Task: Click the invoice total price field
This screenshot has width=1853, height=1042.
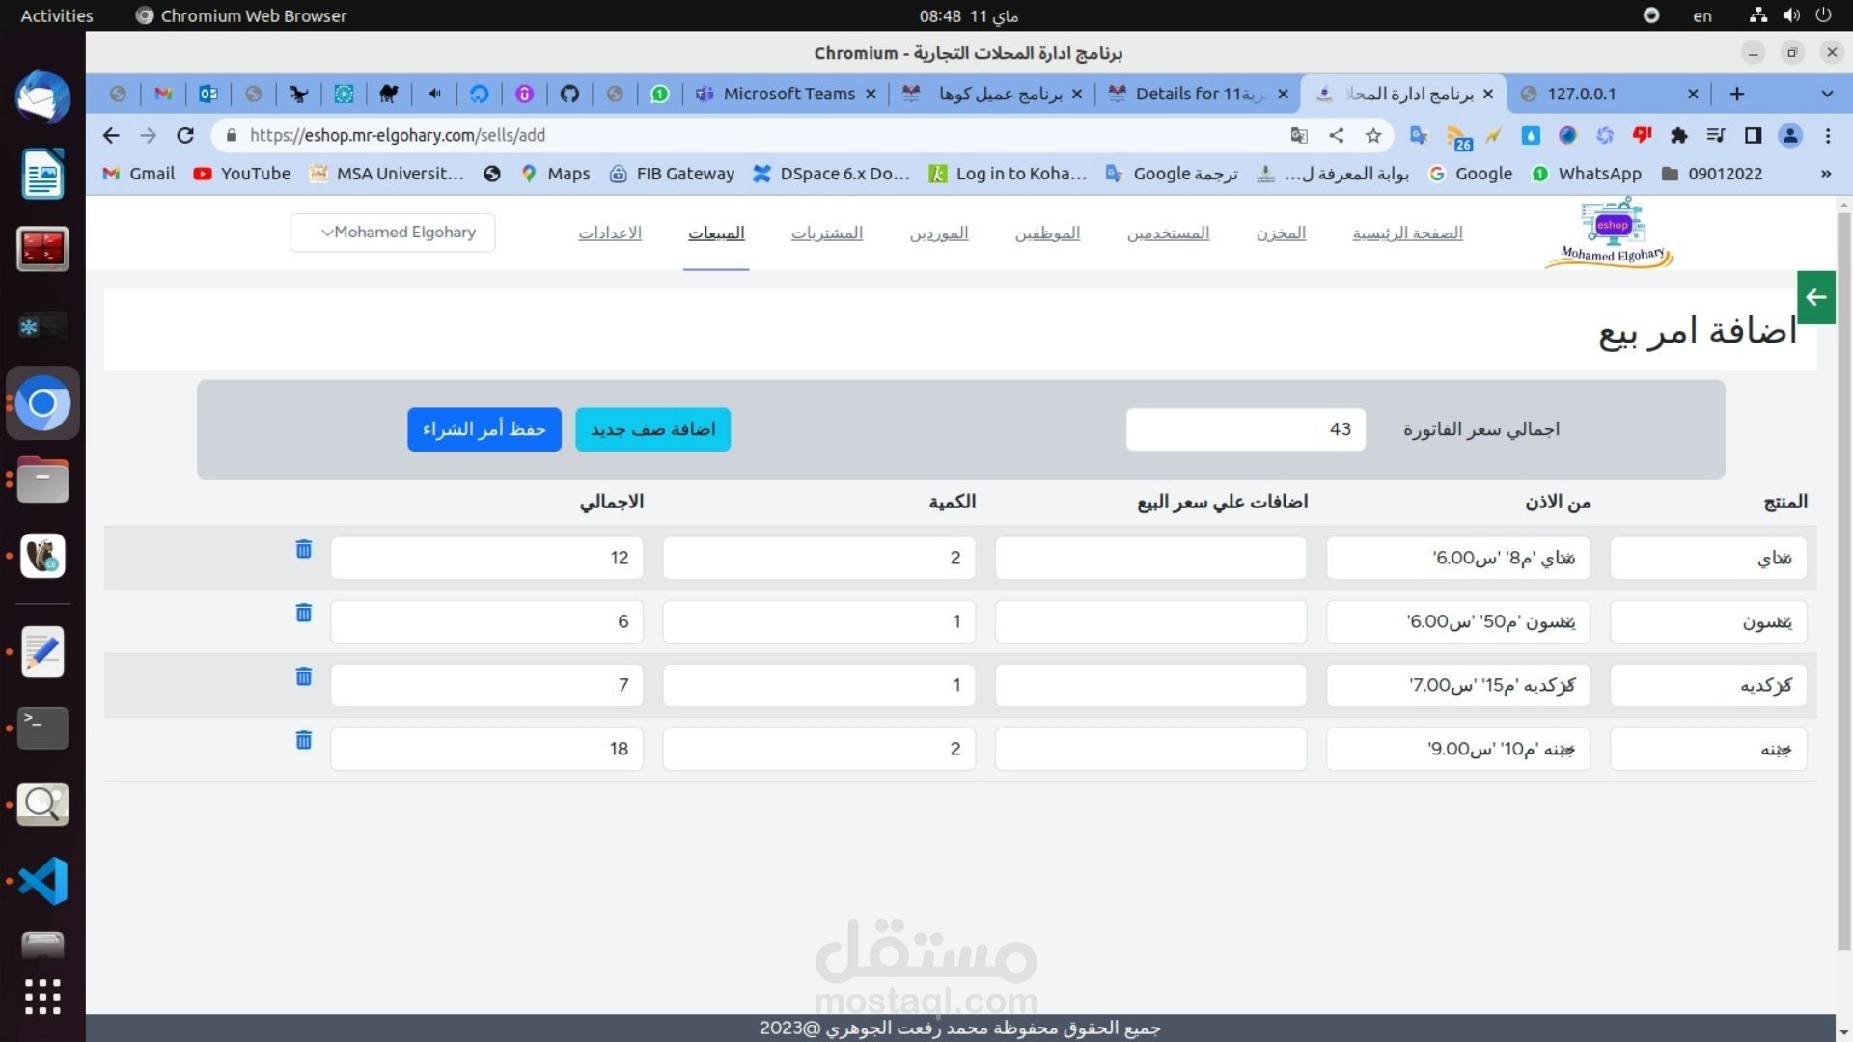Action: tap(1245, 429)
